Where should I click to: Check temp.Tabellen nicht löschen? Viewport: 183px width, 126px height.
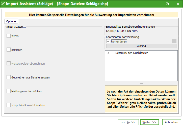coord(9,105)
